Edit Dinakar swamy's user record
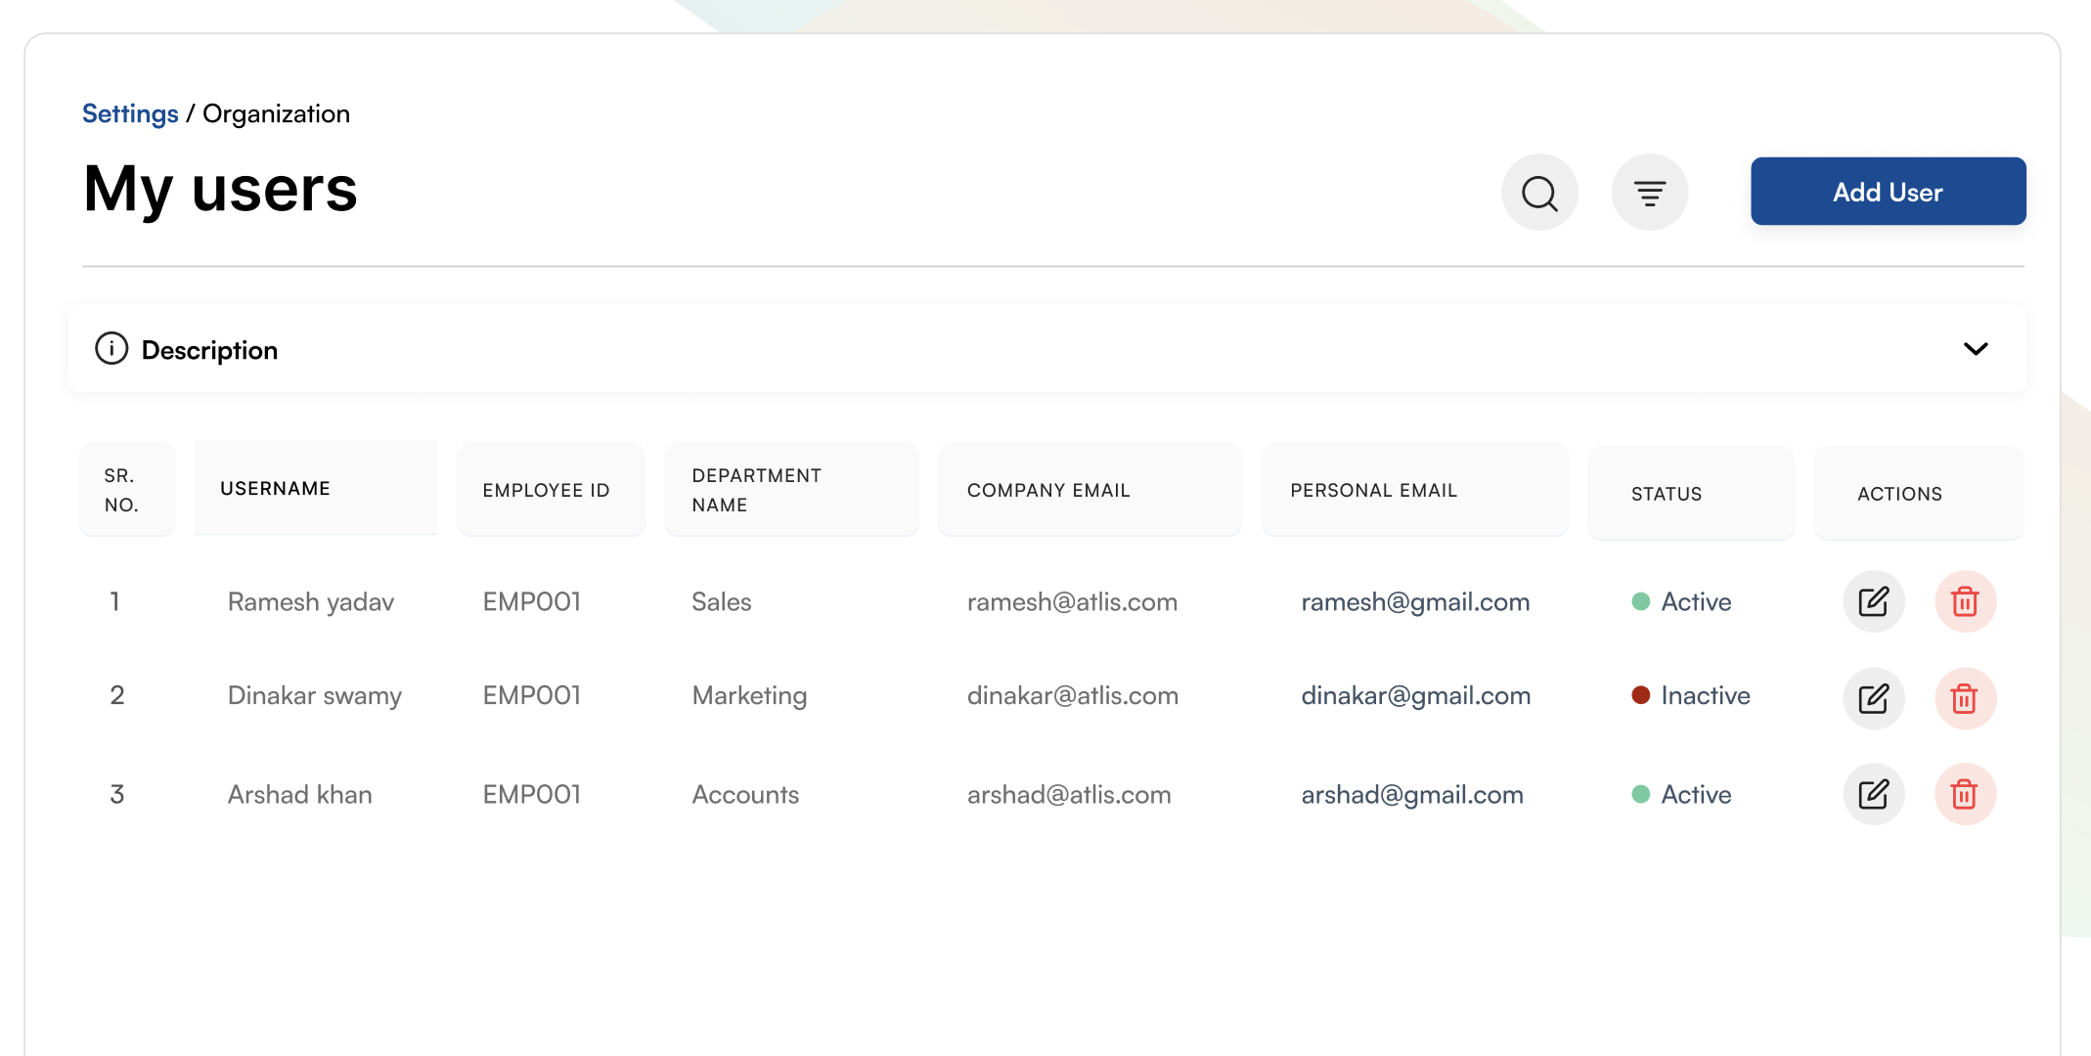The height and width of the screenshot is (1056, 2091). pos(1873,698)
